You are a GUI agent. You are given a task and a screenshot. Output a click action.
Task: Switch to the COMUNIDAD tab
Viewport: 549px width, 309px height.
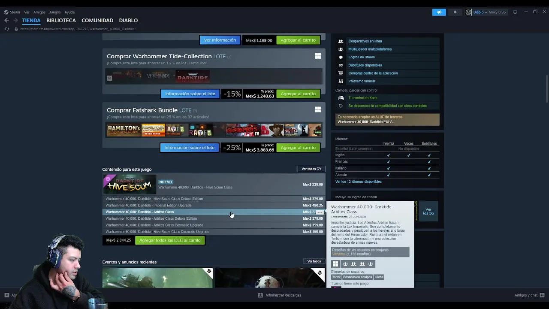click(x=97, y=20)
